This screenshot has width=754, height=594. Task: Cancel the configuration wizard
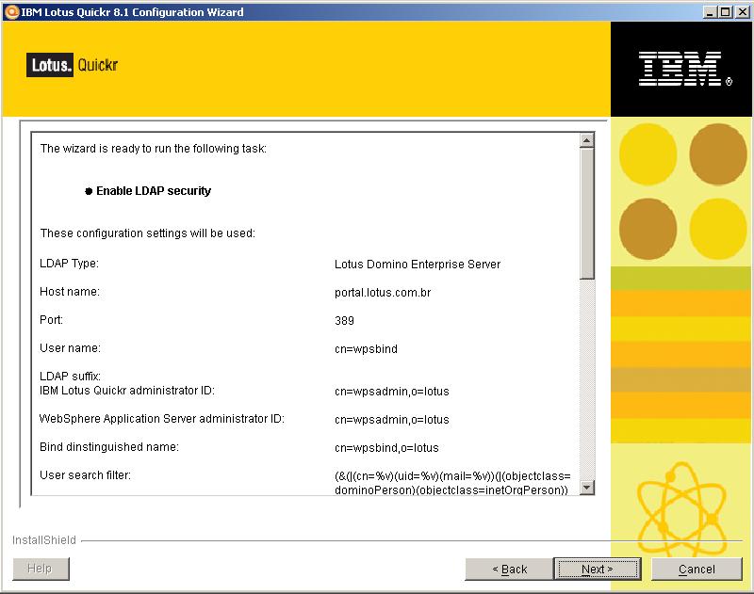pos(697,569)
